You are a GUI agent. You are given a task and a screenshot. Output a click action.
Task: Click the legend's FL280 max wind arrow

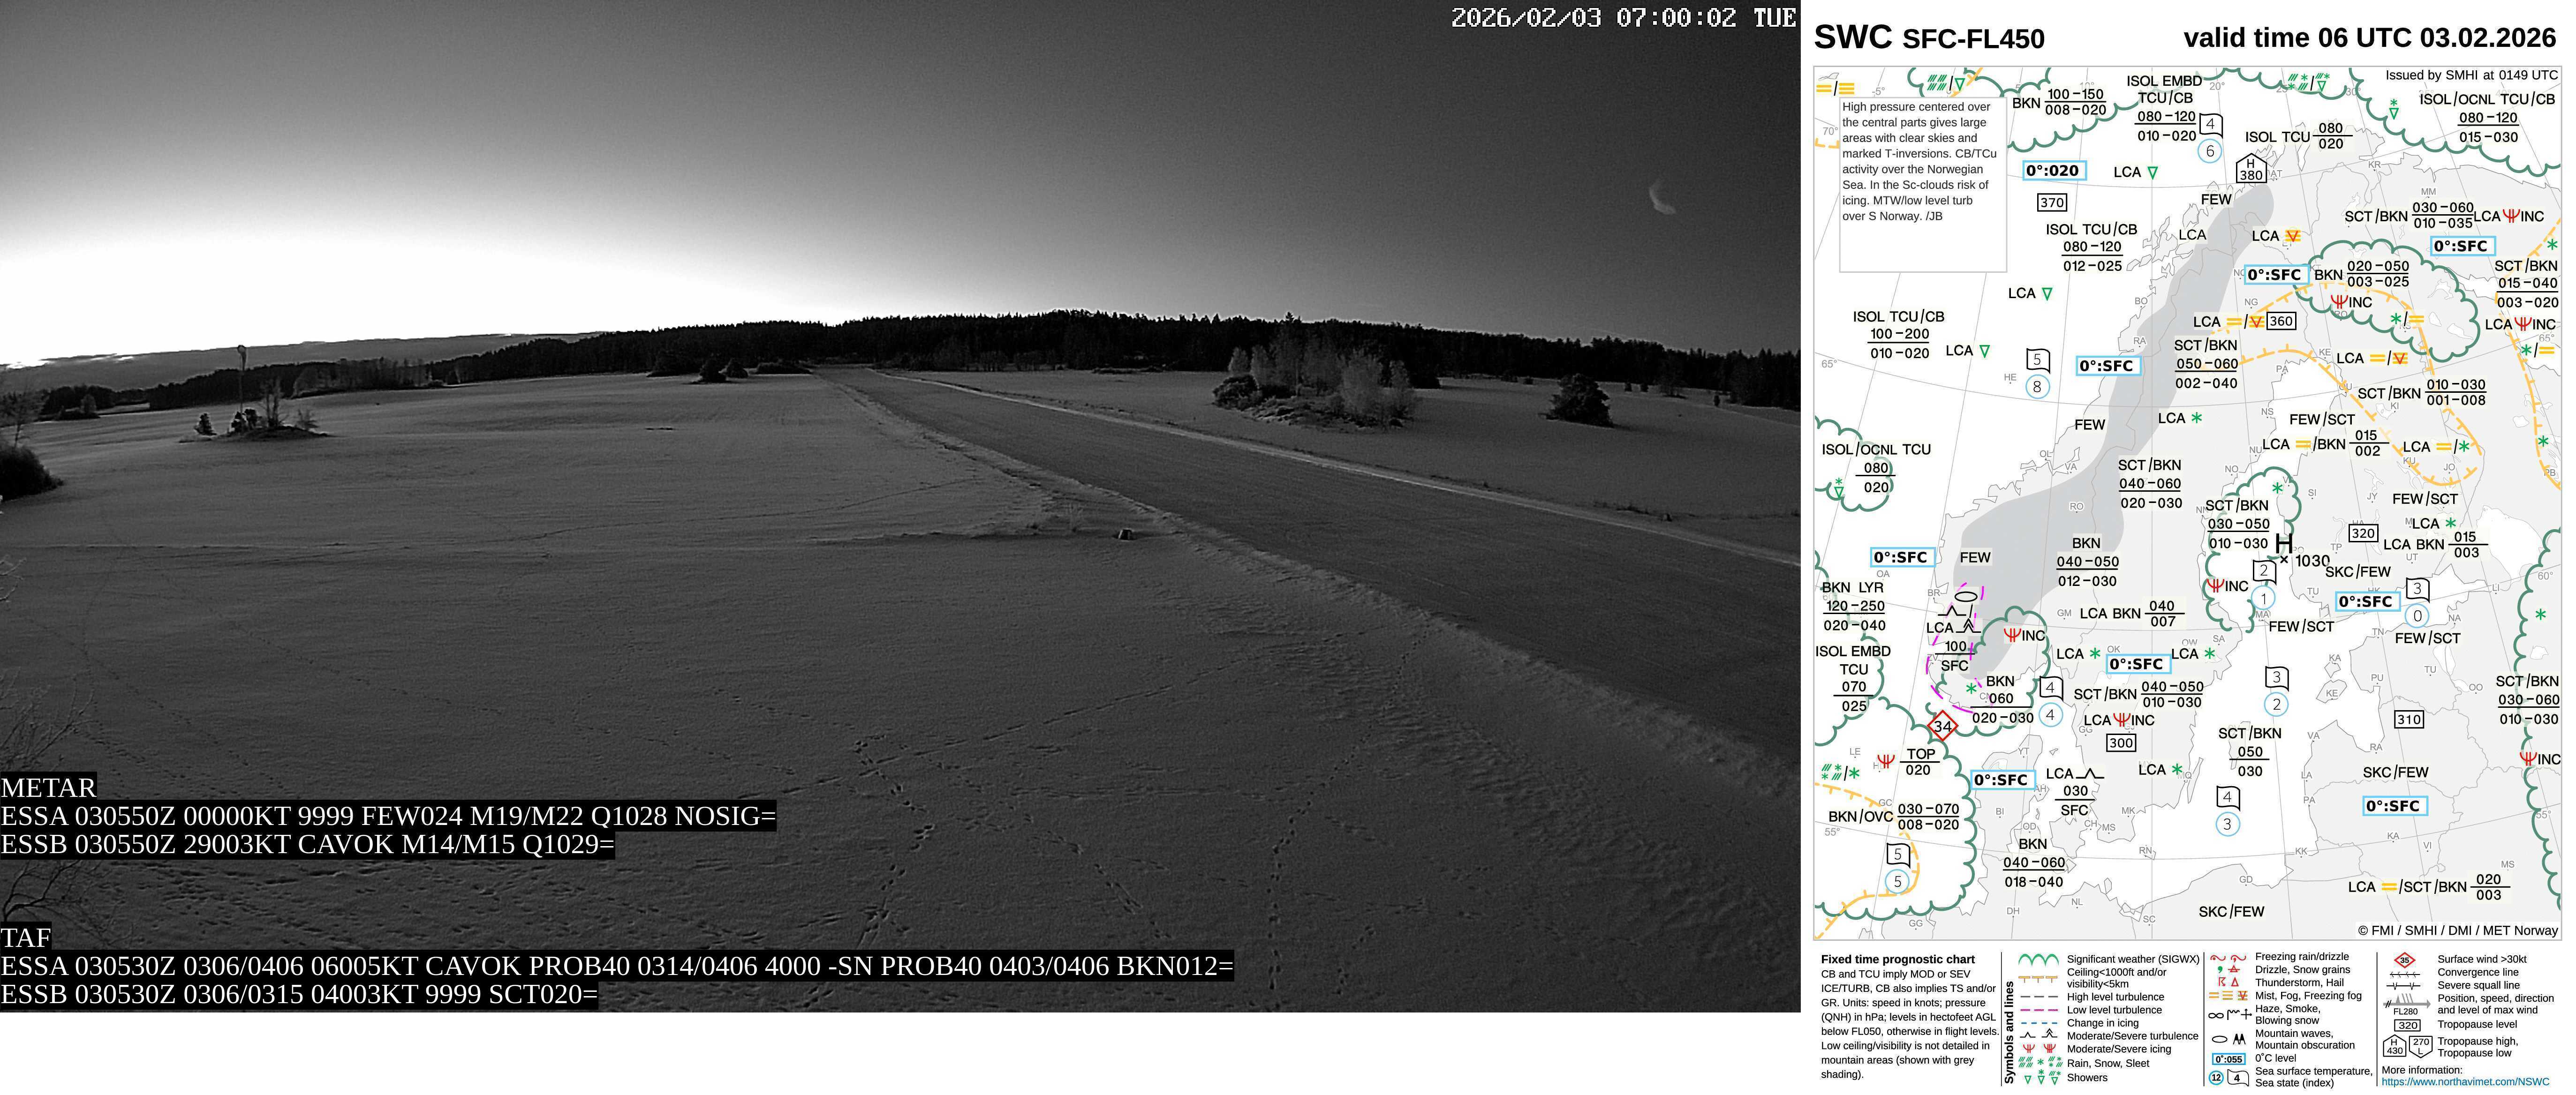(x=2405, y=1004)
